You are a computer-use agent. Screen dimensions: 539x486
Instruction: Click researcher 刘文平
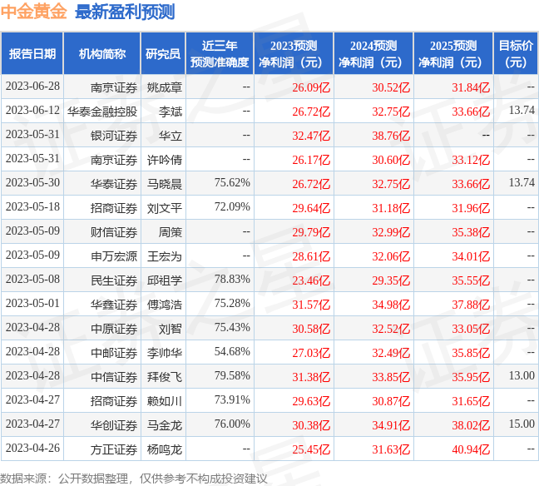[x=165, y=208]
